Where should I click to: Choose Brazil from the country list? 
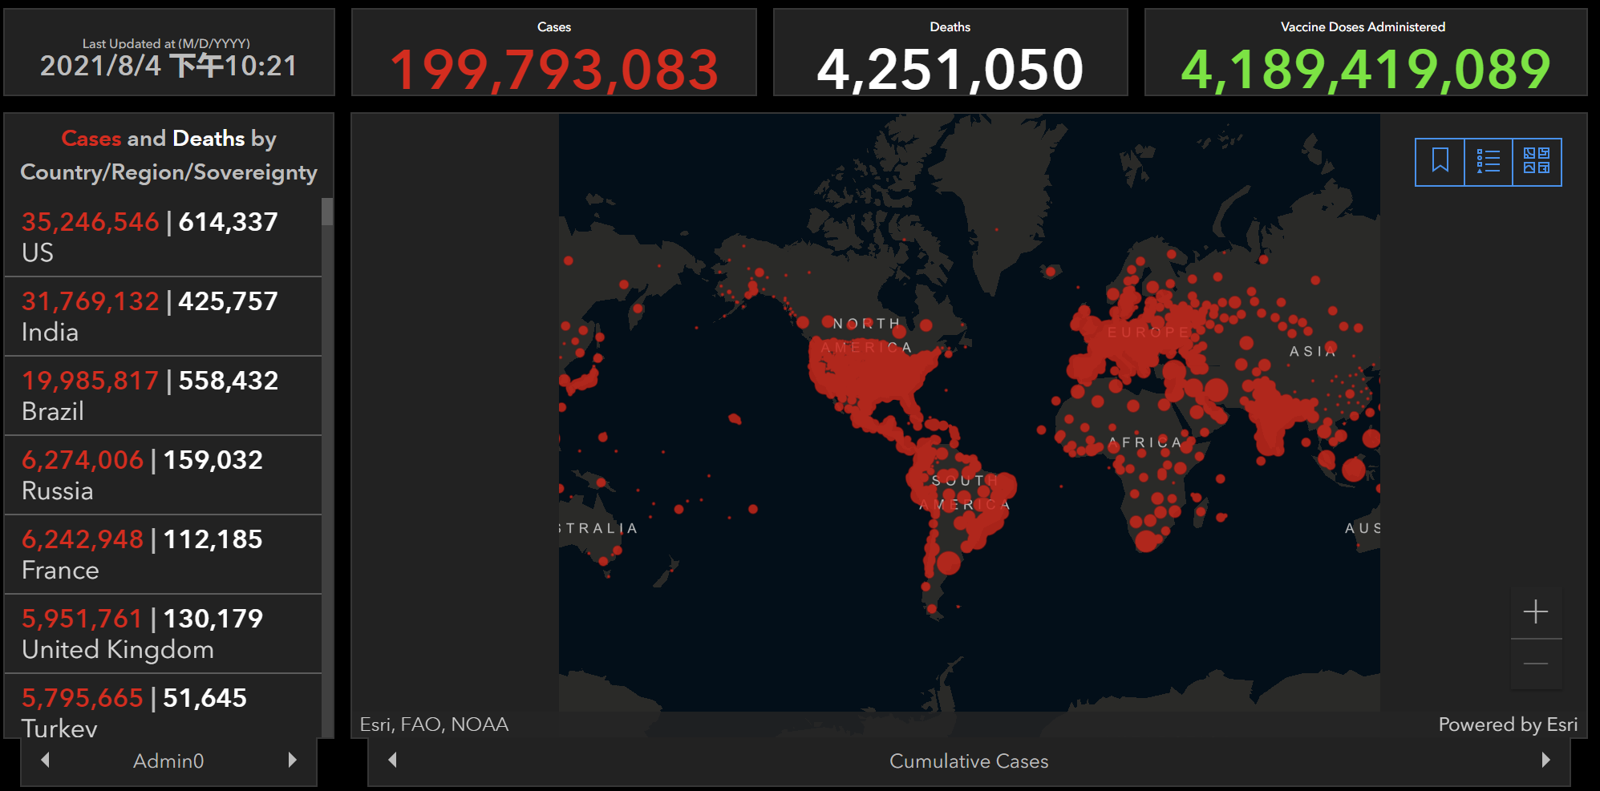click(163, 396)
